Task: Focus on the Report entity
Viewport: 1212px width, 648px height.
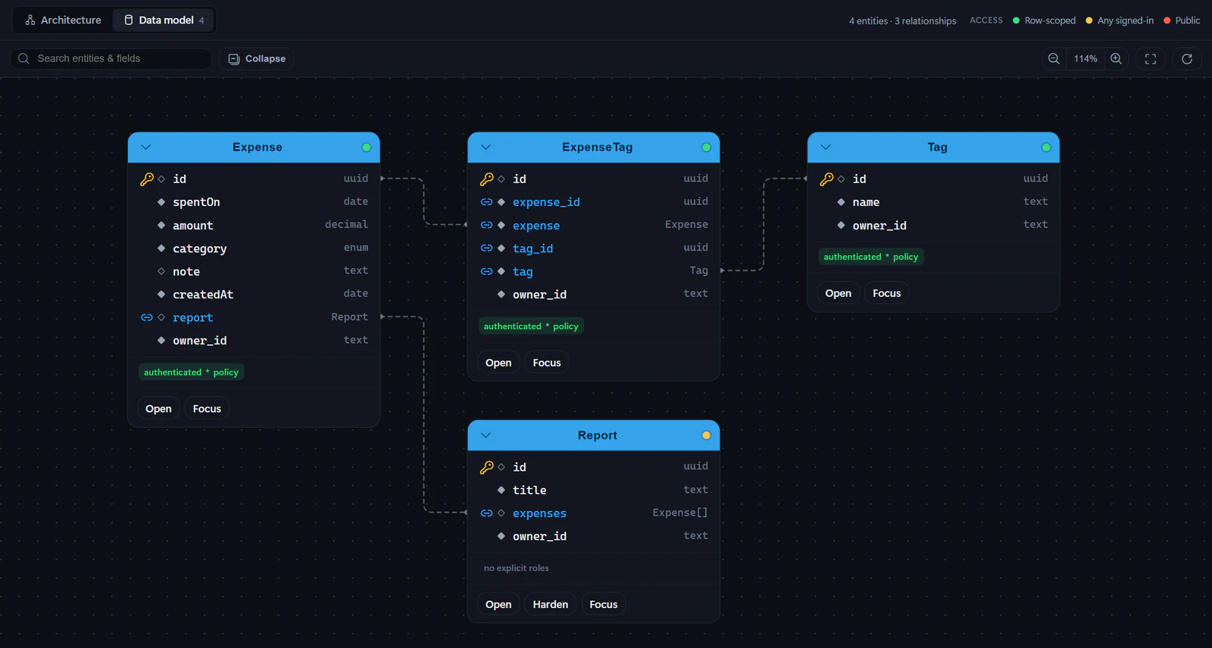Action: pos(604,604)
